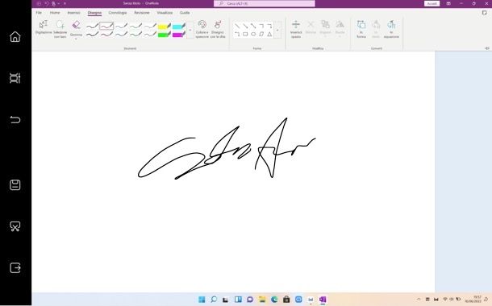This screenshot has height=306, width=492.
Task: Expand the Forme shapes gallery
Action: [x=277, y=30]
